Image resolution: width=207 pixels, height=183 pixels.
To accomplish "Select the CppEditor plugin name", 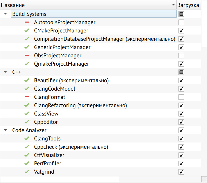I will pyautogui.click(x=46, y=122).
